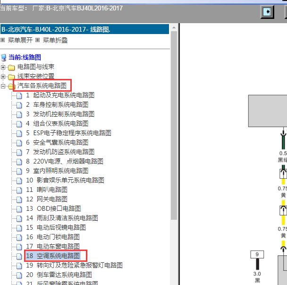Image resolution: width=287 pixels, height=285 pixels.
Task: Open 20 倒车雷达系统电路图
Action: (59, 275)
